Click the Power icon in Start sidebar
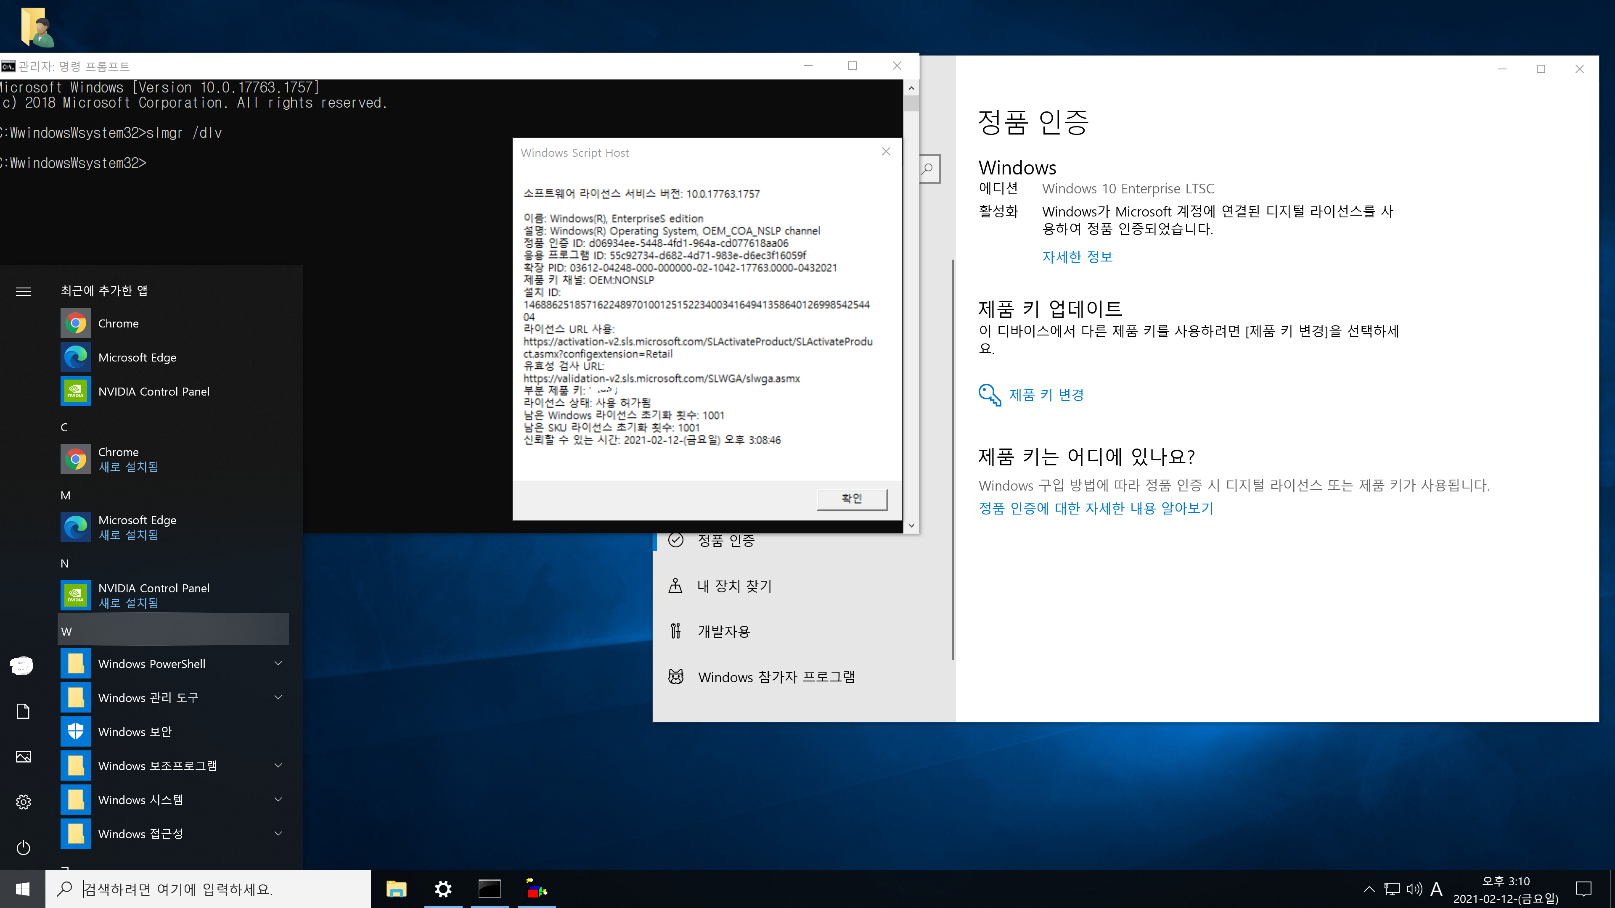 point(23,848)
